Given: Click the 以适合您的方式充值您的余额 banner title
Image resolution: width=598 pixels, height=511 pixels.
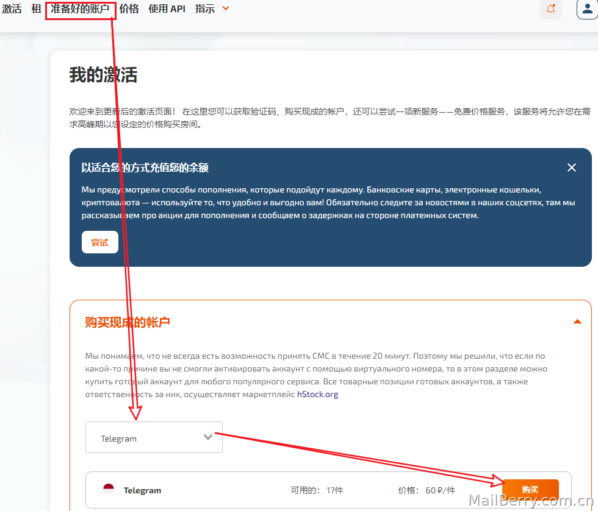Looking at the screenshot, I should click(145, 167).
